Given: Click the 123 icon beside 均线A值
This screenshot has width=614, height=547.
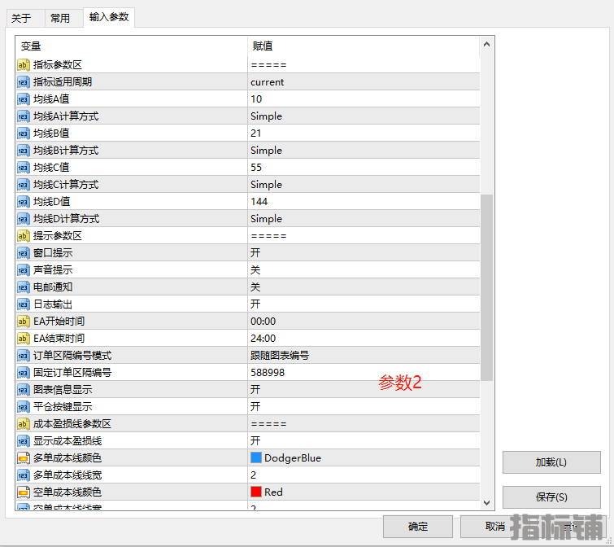Looking at the screenshot, I should coord(23,98).
